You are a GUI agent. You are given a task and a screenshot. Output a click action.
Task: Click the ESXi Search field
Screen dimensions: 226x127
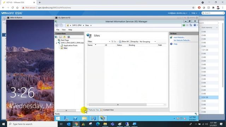point(213,13)
